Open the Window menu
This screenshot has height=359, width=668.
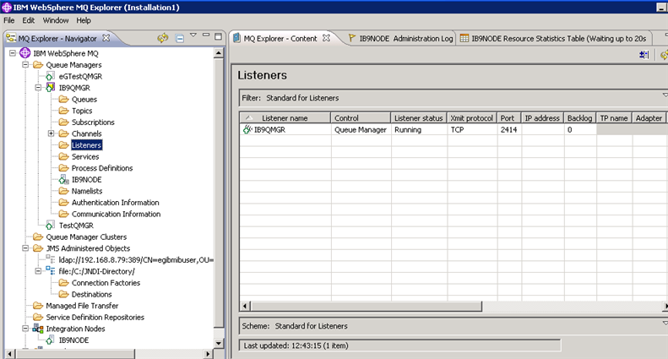click(56, 20)
